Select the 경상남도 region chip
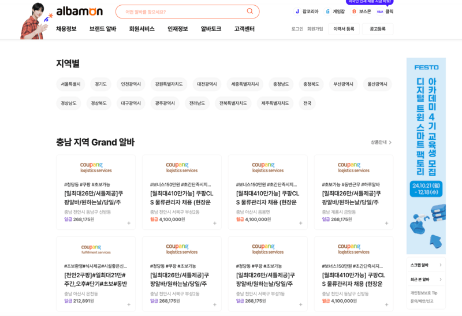Image resolution: width=462 pixels, height=316 pixels. [69, 103]
